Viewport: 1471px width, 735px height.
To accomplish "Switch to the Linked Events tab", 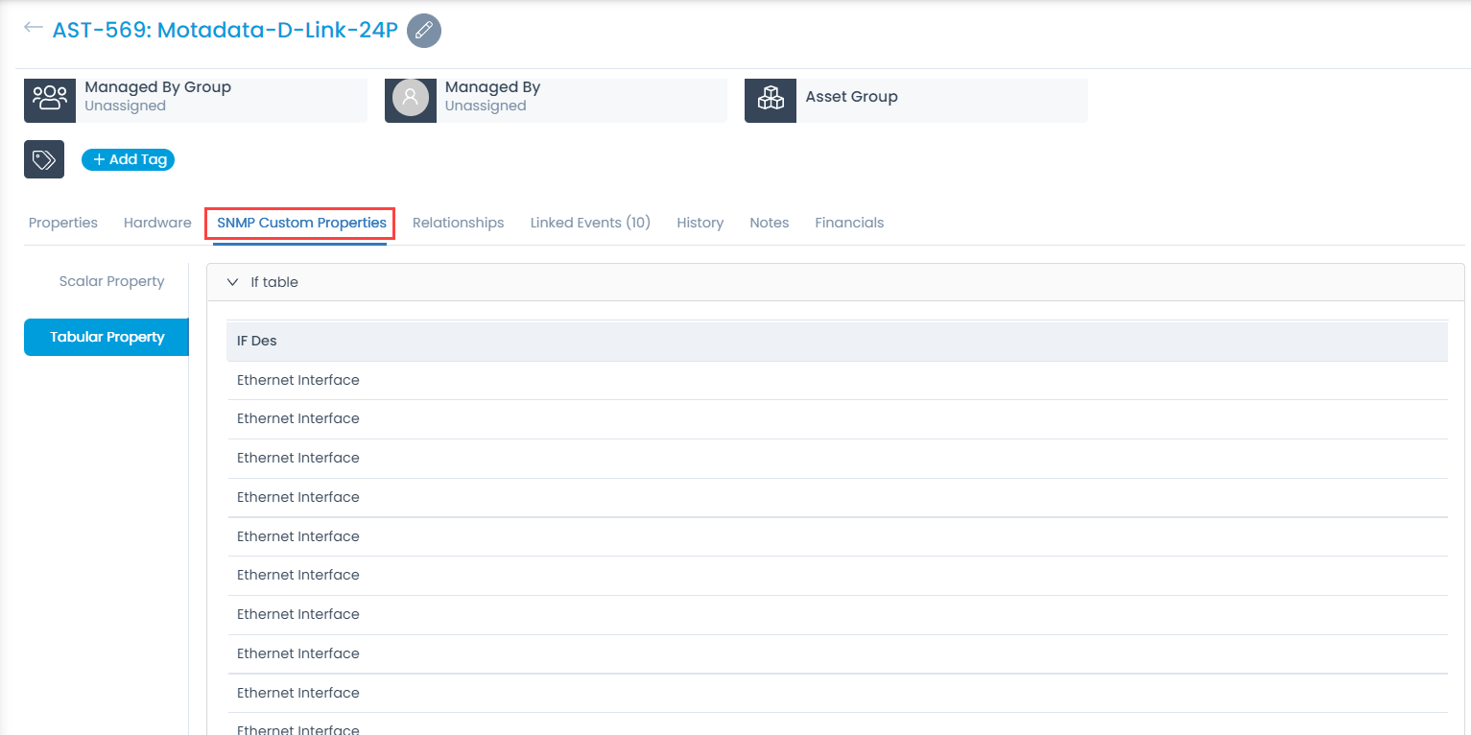I will (590, 222).
